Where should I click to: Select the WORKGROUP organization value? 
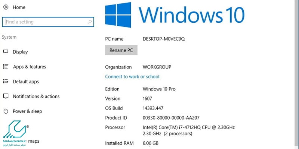tap(157, 67)
